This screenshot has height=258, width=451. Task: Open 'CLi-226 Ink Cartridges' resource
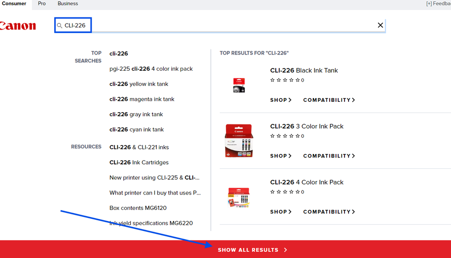point(139,163)
